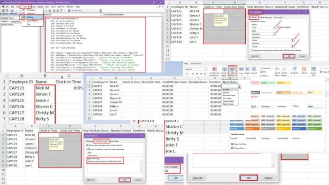Click the AutoSum sigma icon
The image size is (329, 185).
click(x=261, y=68)
